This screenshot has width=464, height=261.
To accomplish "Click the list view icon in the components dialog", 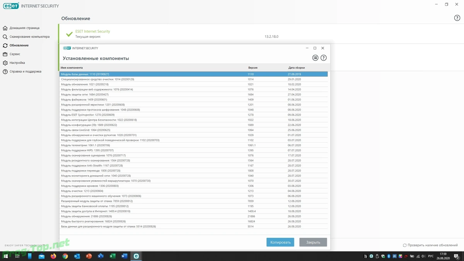I will coord(315,58).
